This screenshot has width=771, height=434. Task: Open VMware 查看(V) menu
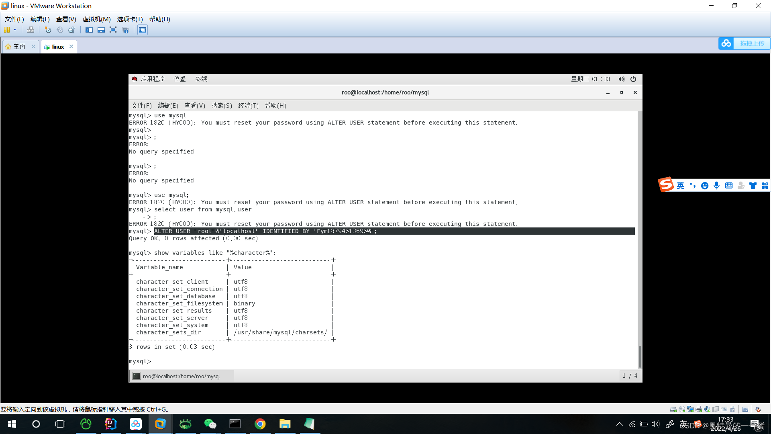click(x=66, y=19)
